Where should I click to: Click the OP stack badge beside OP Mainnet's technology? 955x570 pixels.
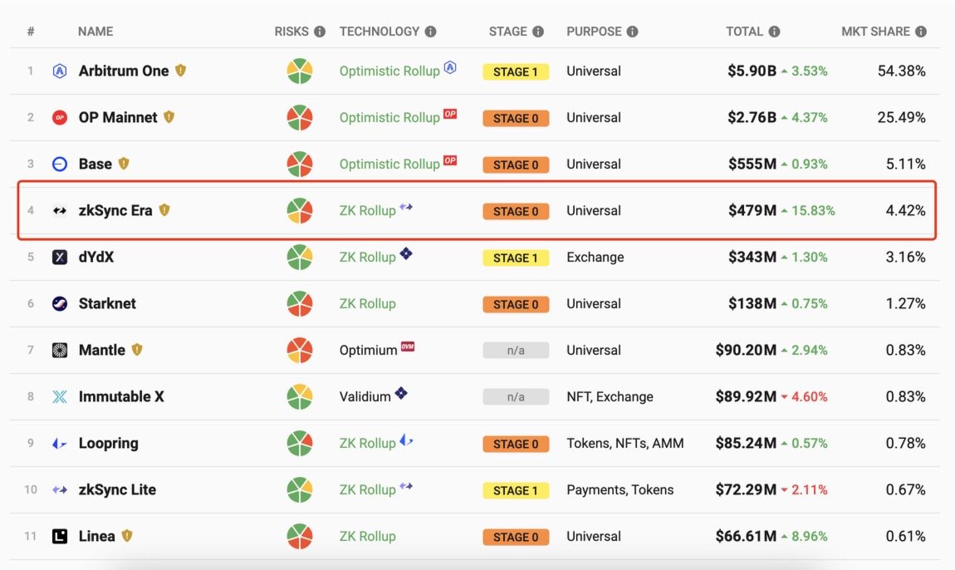(x=450, y=114)
